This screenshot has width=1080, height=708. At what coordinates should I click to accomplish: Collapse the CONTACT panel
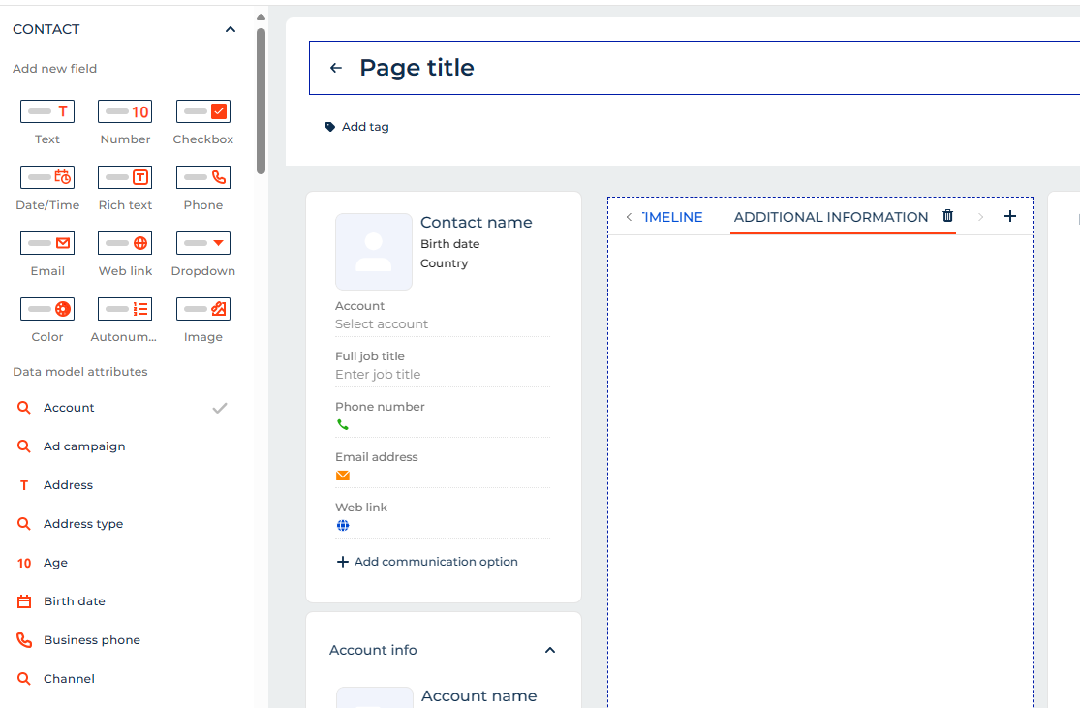pos(231,29)
